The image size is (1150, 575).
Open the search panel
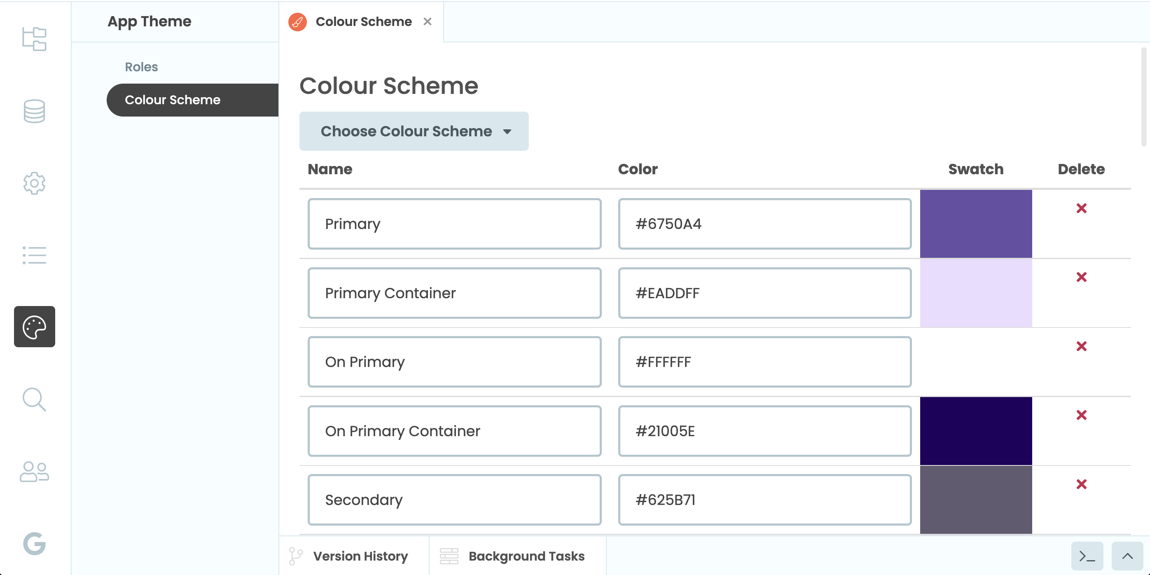tap(34, 400)
